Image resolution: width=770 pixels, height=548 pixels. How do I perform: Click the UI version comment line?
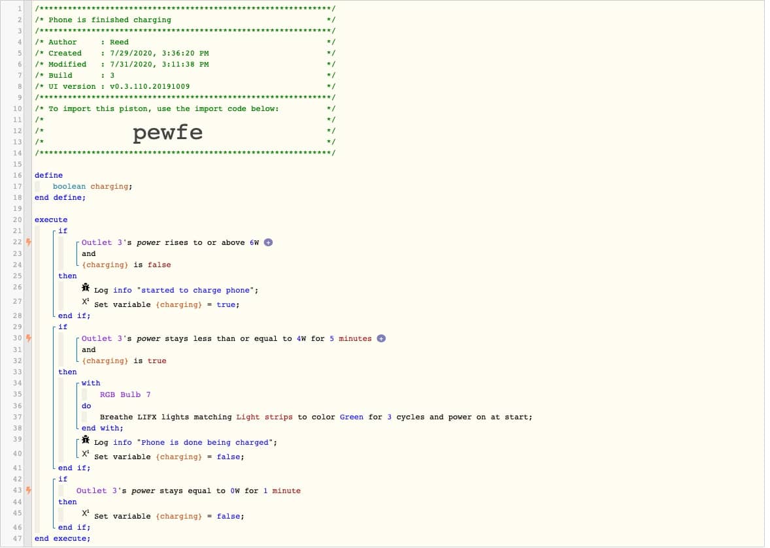[185, 86]
